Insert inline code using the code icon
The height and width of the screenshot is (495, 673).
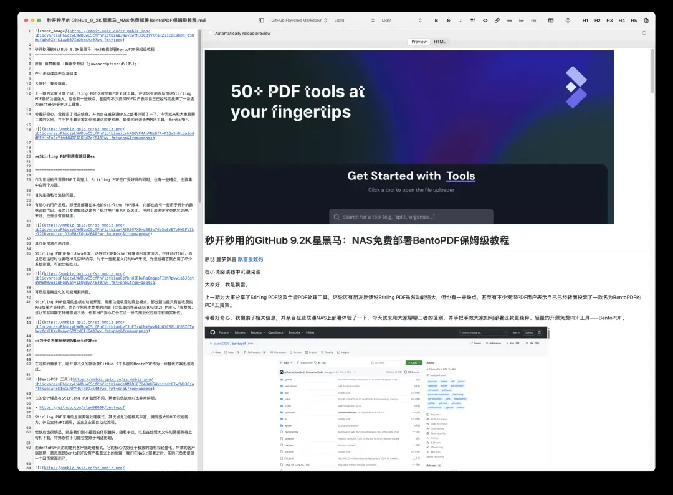point(485,21)
